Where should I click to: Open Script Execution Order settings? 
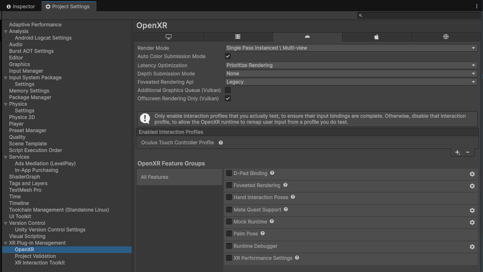click(x=36, y=150)
